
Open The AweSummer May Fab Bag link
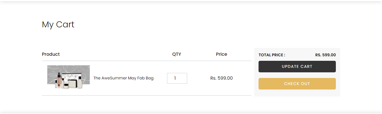[x=123, y=78]
